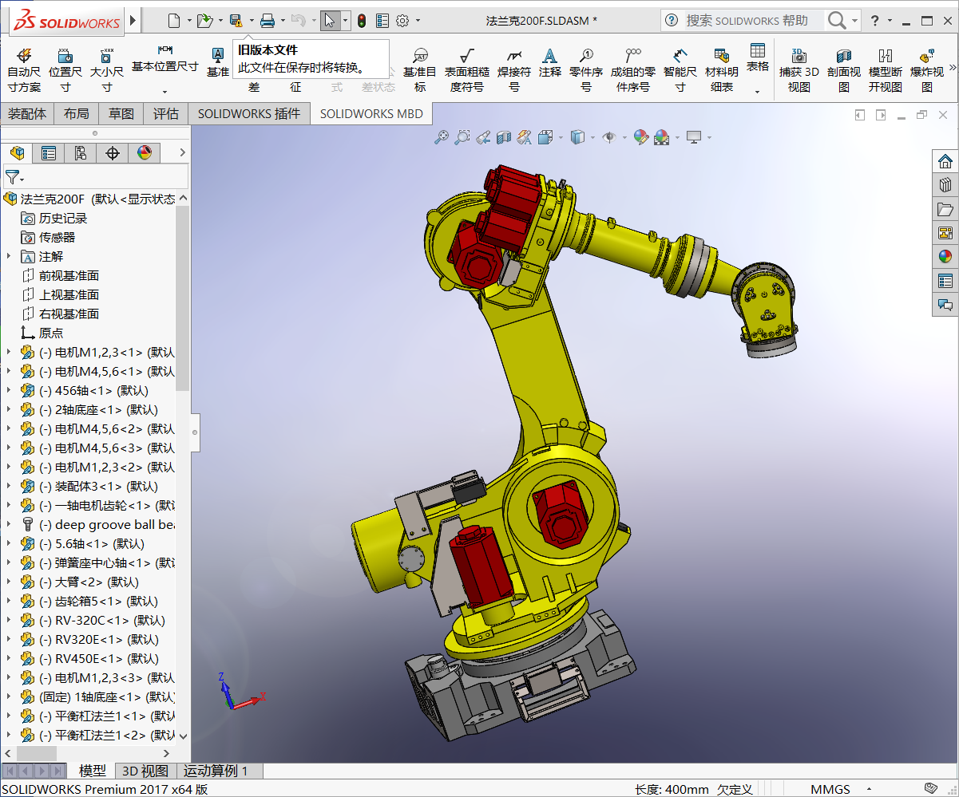Click the Rebuild traffic light icon
The width and height of the screenshot is (959, 797).
(362, 21)
